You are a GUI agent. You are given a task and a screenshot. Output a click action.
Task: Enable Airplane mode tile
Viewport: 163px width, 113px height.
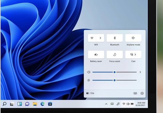(x=133, y=38)
